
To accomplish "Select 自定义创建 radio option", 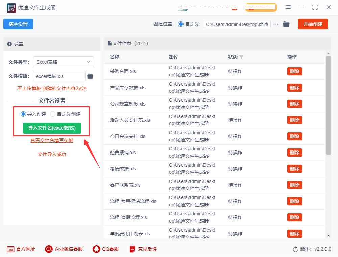I will point(53,114).
